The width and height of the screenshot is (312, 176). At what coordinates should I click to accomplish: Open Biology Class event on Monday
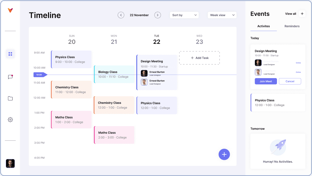114,74
